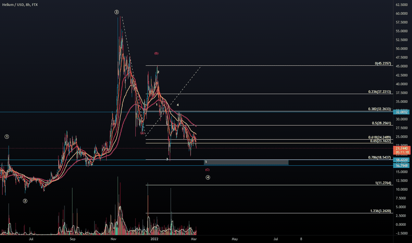This screenshot has width=412, height=243.
Task: Click the 0.618(24.2489) Fibonacci label
Action: click(379, 137)
